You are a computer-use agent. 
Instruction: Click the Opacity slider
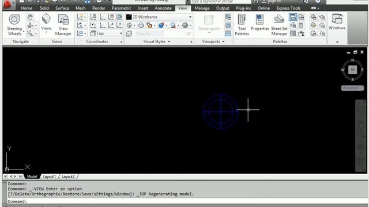pos(163,33)
